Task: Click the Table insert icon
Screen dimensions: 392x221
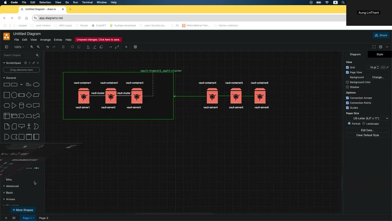Action: tap(135, 47)
